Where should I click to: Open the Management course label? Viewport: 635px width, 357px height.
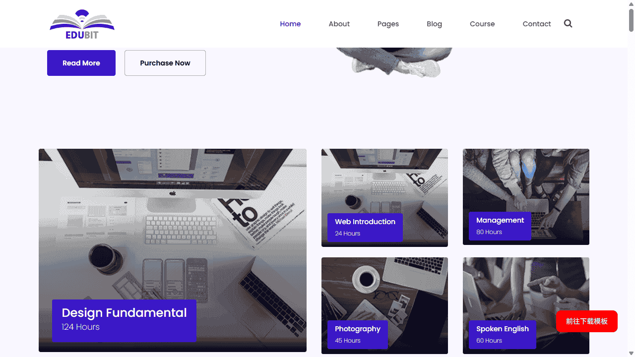point(500,226)
